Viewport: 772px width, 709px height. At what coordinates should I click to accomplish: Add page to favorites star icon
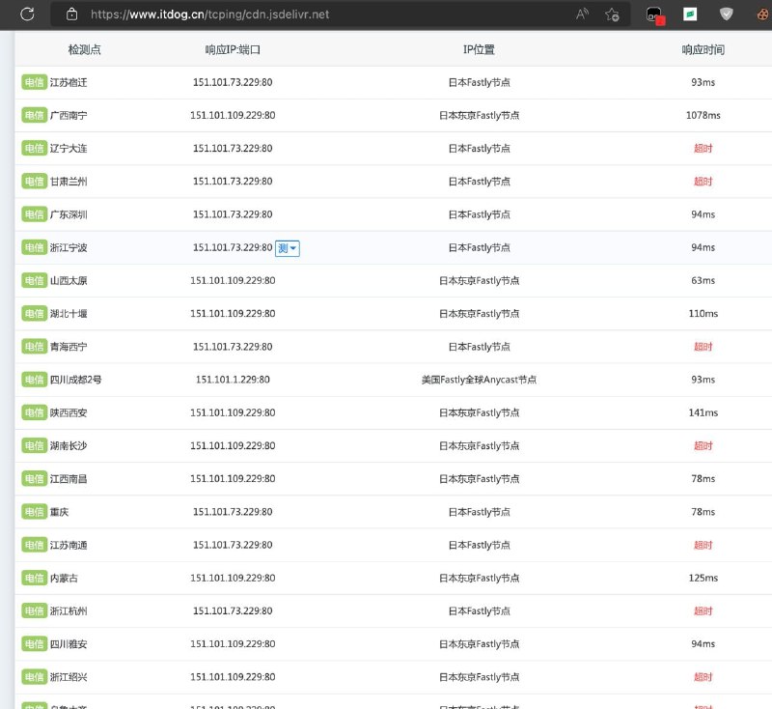pos(612,14)
